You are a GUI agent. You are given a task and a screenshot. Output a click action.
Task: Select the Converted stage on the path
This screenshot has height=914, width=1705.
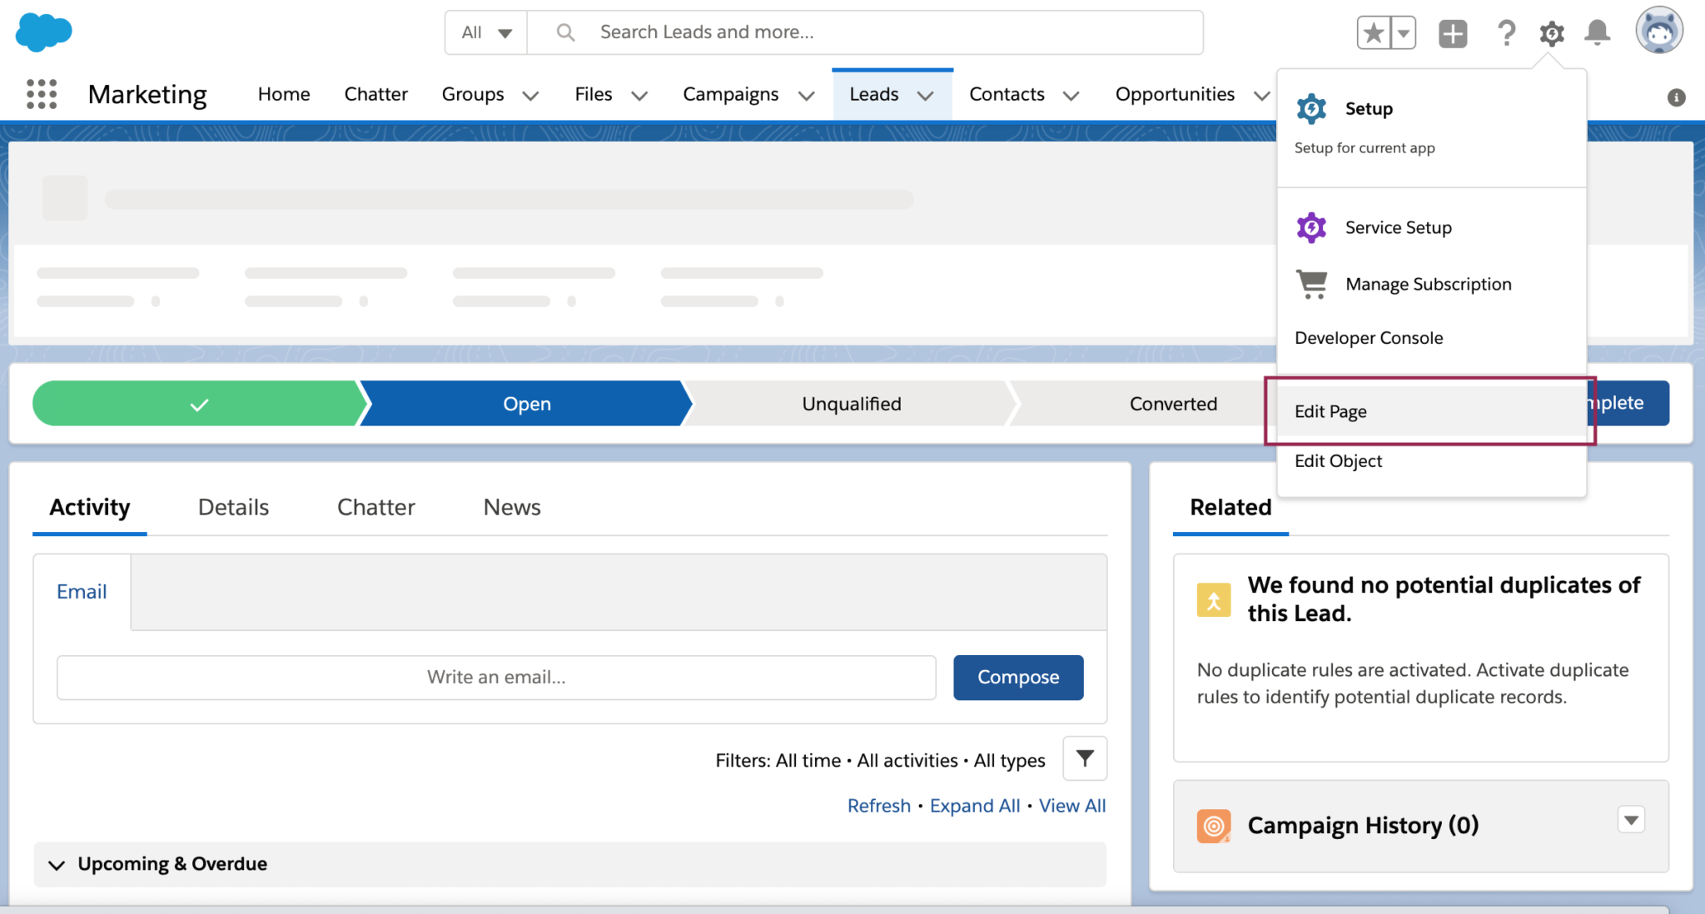point(1173,404)
